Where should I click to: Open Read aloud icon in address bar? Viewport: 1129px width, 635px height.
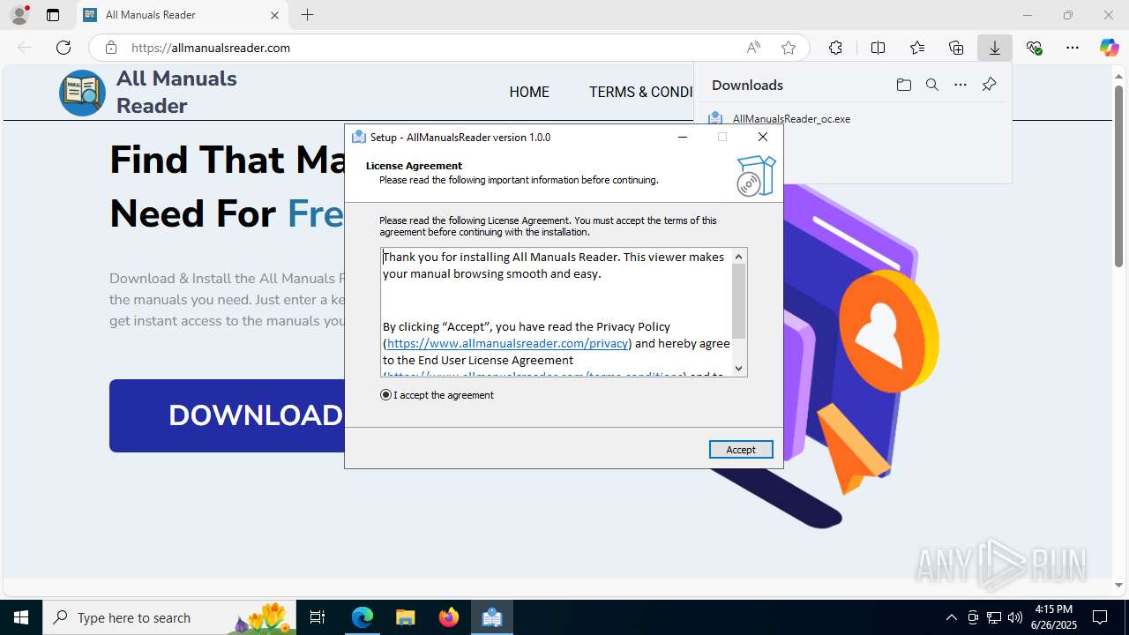[753, 48]
